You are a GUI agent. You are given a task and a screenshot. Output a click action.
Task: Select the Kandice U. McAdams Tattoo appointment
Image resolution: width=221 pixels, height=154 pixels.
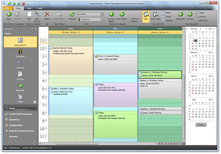tap(160, 89)
